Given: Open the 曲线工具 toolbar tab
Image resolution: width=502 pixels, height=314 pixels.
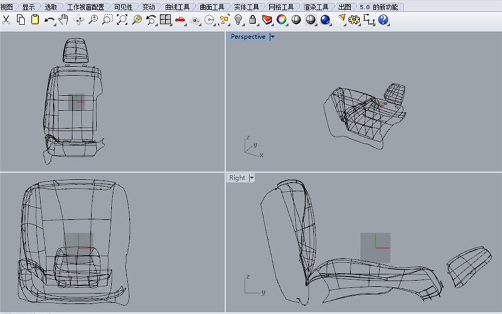Looking at the screenshot, I should (x=177, y=7).
